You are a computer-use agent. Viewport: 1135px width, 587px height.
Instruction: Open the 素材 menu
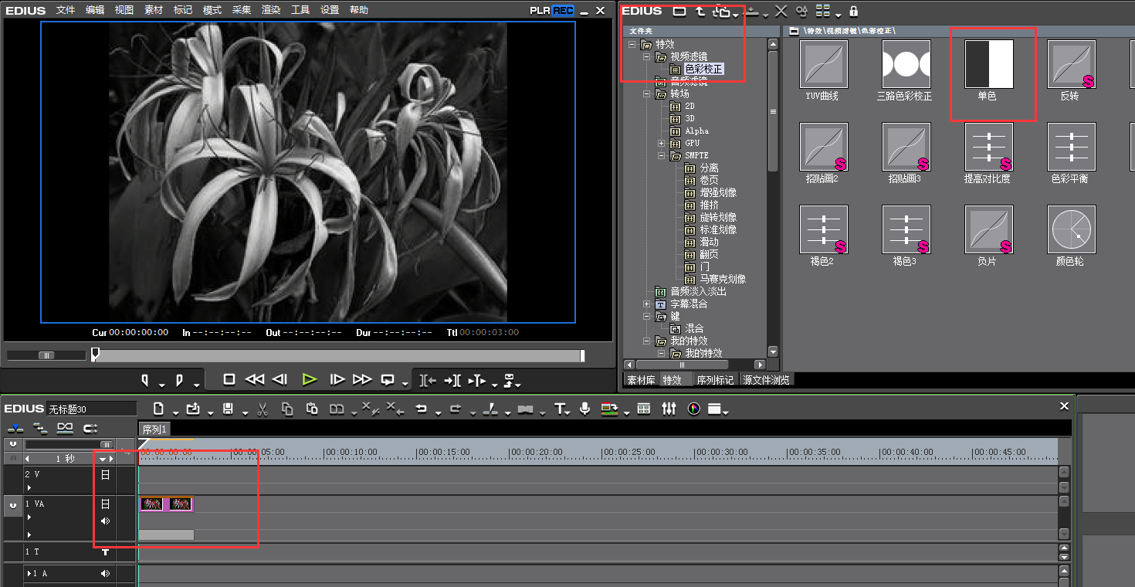point(154,10)
